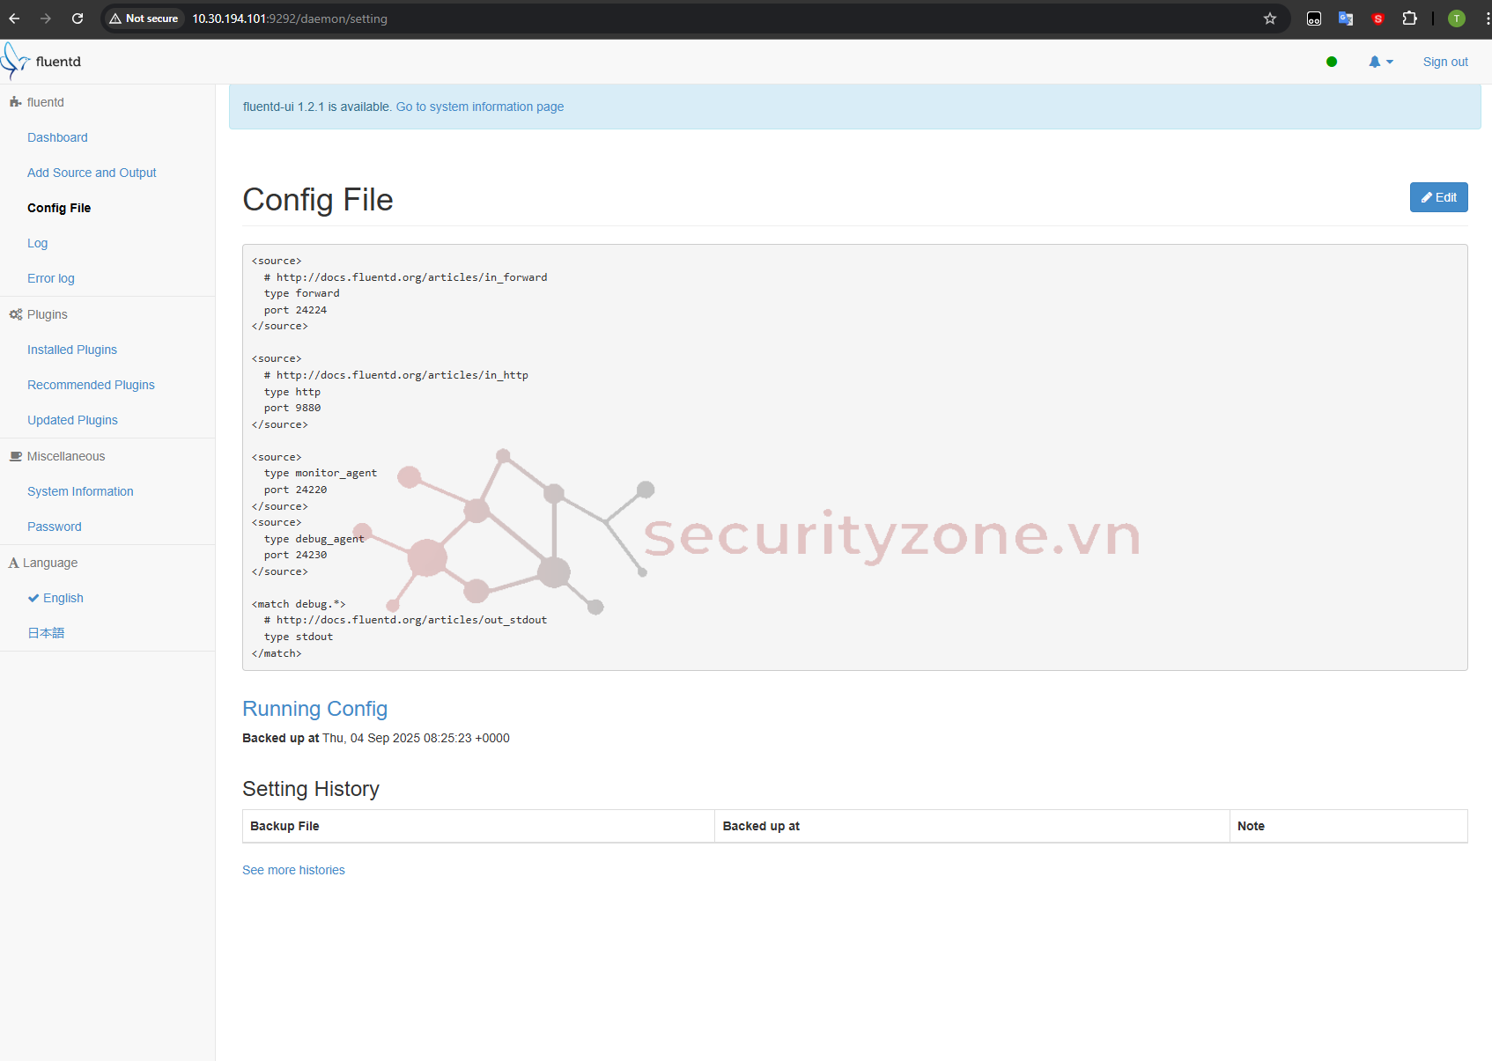Click the 'port 24230' config line
This screenshot has width=1492, height=1061.
coord(295,555)
